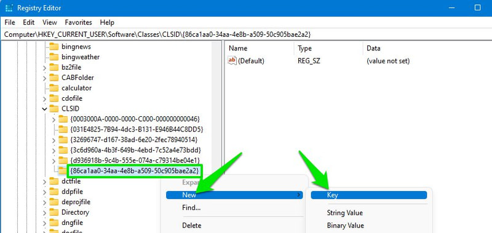Click folder icon of {86ca1aa0-34aa-4e8b-a509-50c905bae2a2} key

click(x=63, y=171)
